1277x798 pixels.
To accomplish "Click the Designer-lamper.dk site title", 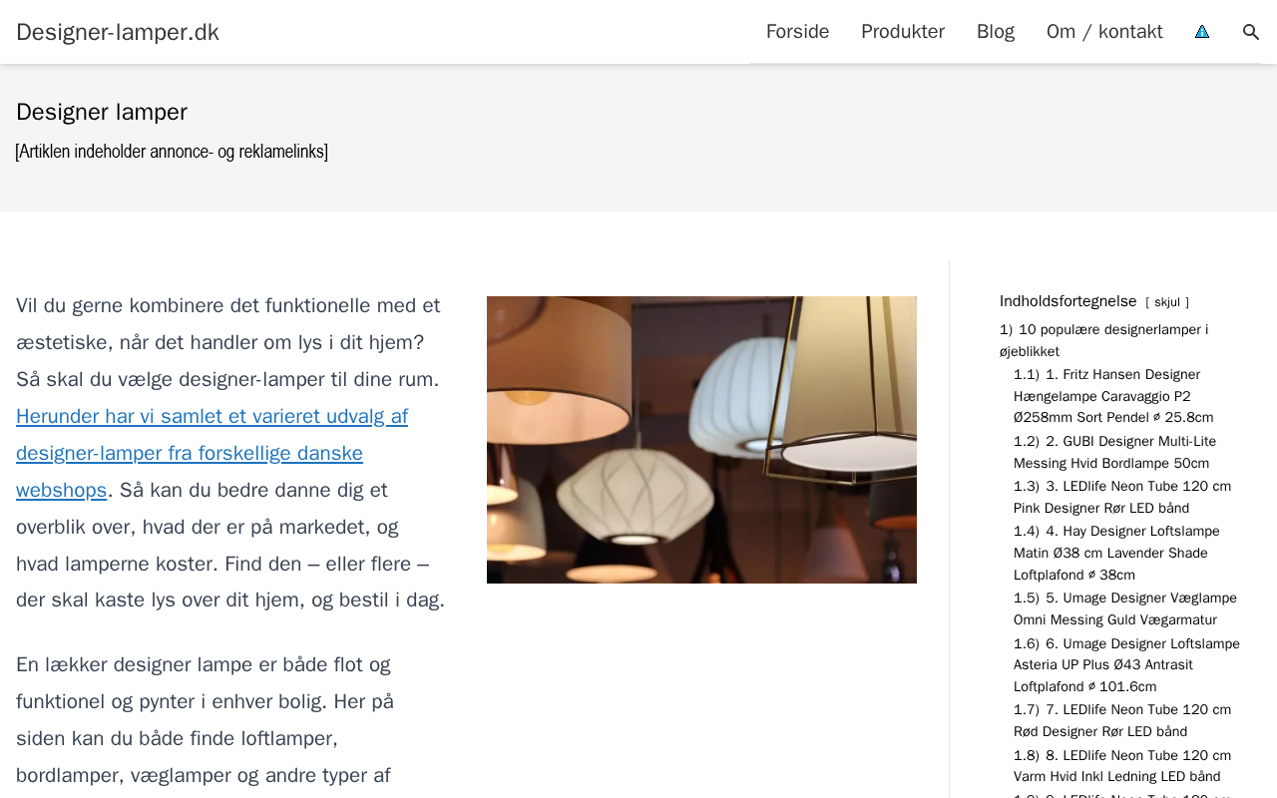I will [x=118, y=32].
